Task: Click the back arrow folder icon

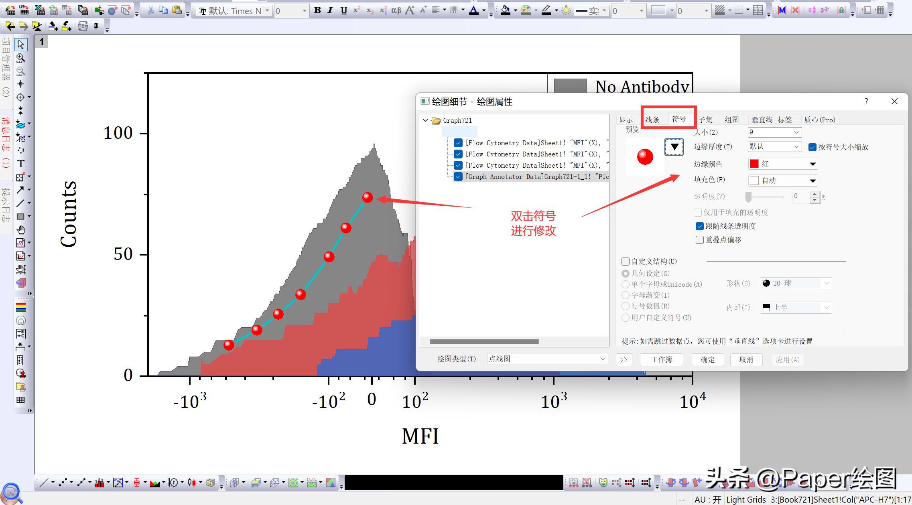Action: pos(10,26)
